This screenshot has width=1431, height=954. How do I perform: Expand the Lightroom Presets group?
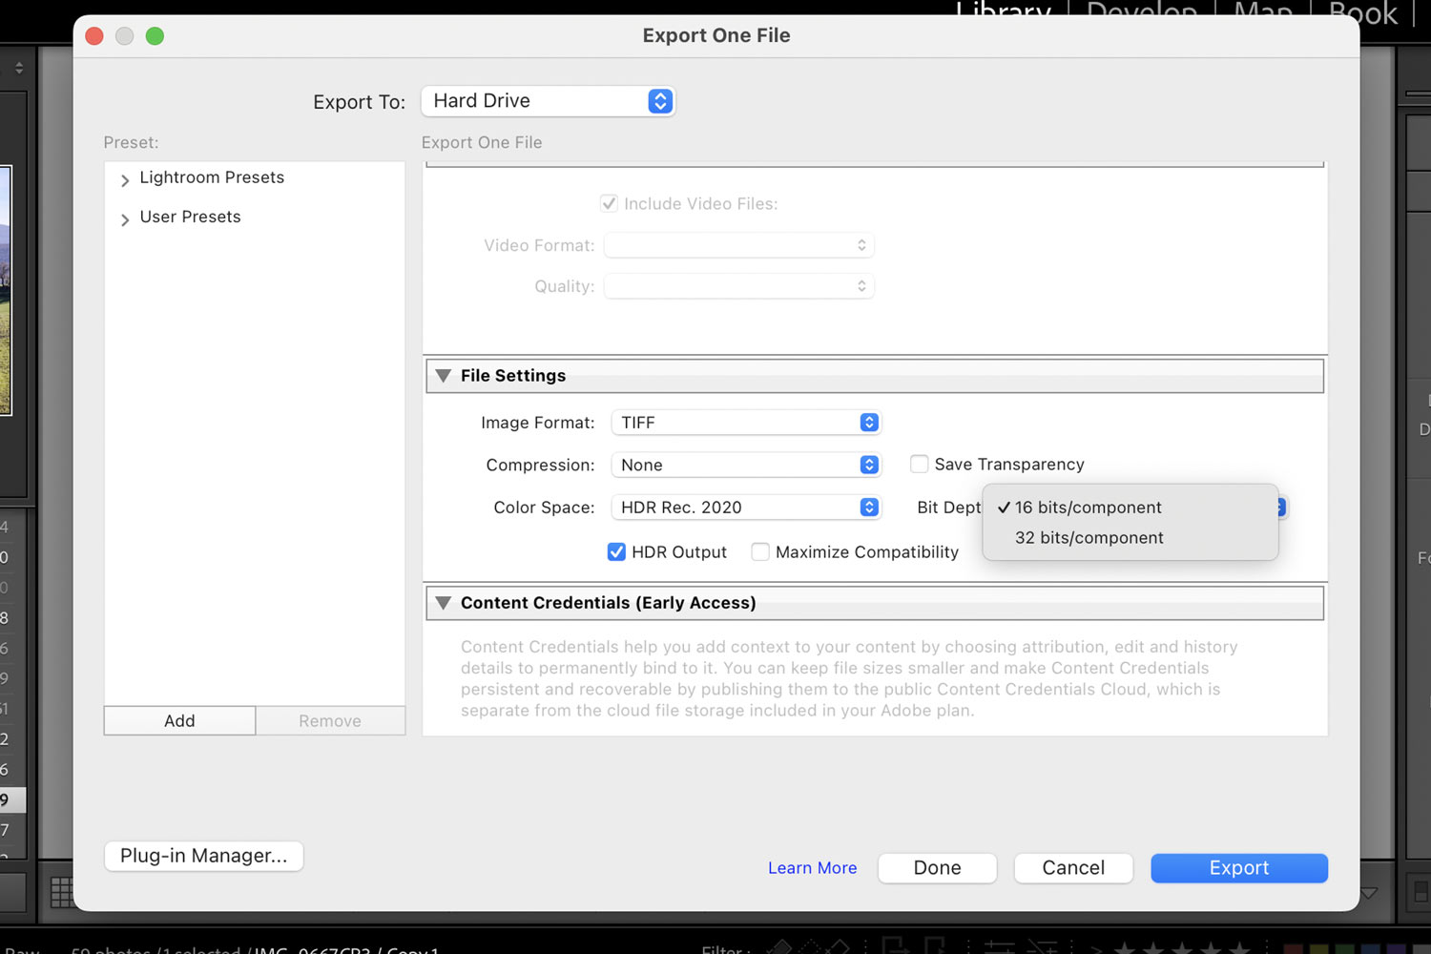click(x=125, y=179)
